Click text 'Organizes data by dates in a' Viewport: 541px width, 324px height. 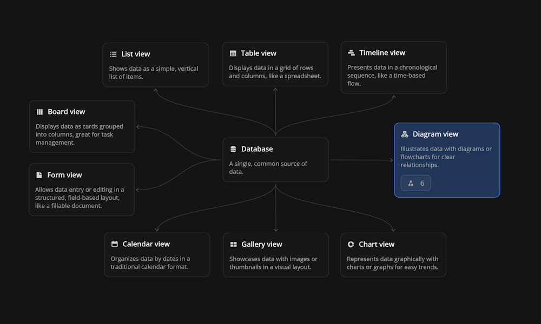click(x=150, y=259)
